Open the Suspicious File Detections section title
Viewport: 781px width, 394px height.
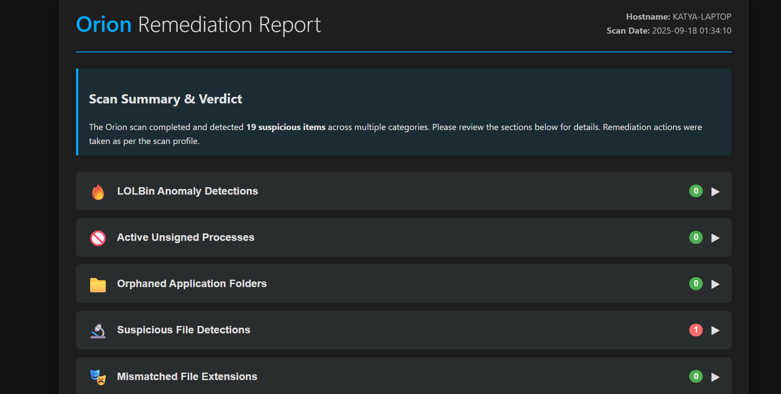tap(184, 330)
